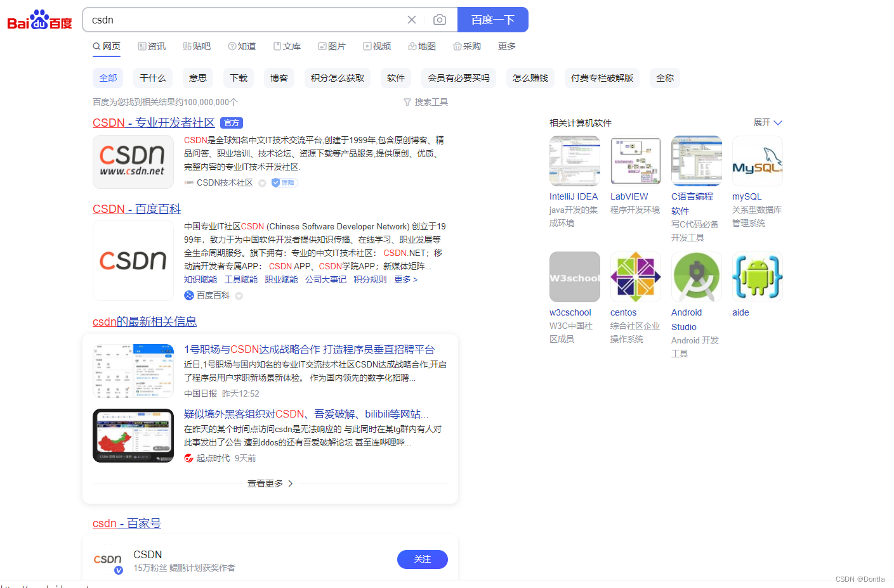This screenshot has height=588, width=894.
Task: Open the 职业赋能 sublink
Action: click(281, 279)
